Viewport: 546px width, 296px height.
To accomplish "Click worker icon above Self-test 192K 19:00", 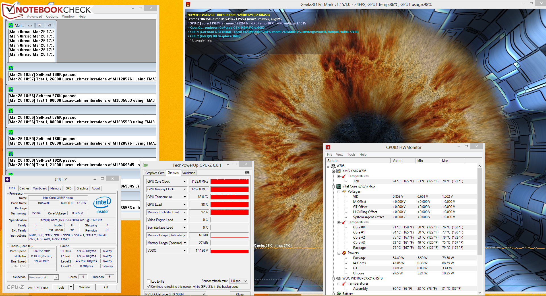I will point(11,154).
